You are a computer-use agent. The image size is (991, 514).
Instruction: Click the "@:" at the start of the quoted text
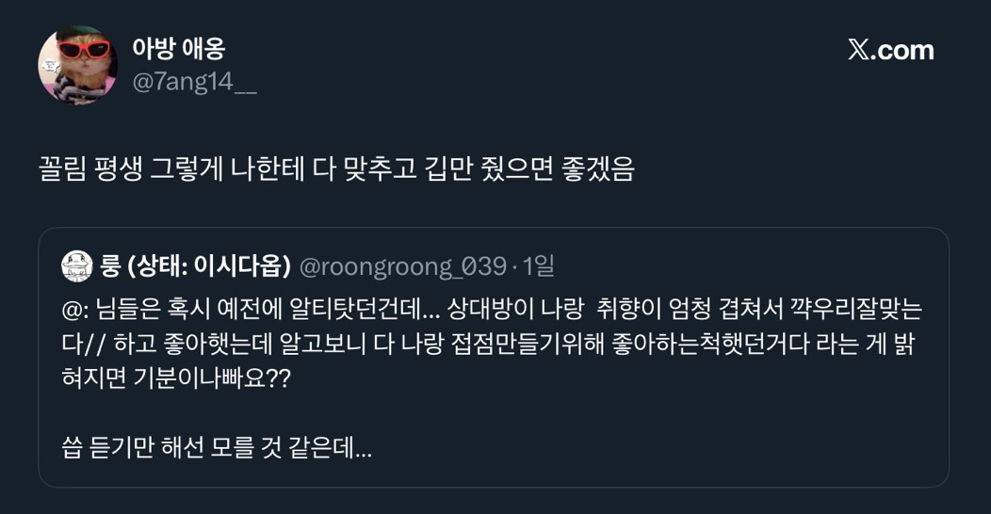coord(73,307)
